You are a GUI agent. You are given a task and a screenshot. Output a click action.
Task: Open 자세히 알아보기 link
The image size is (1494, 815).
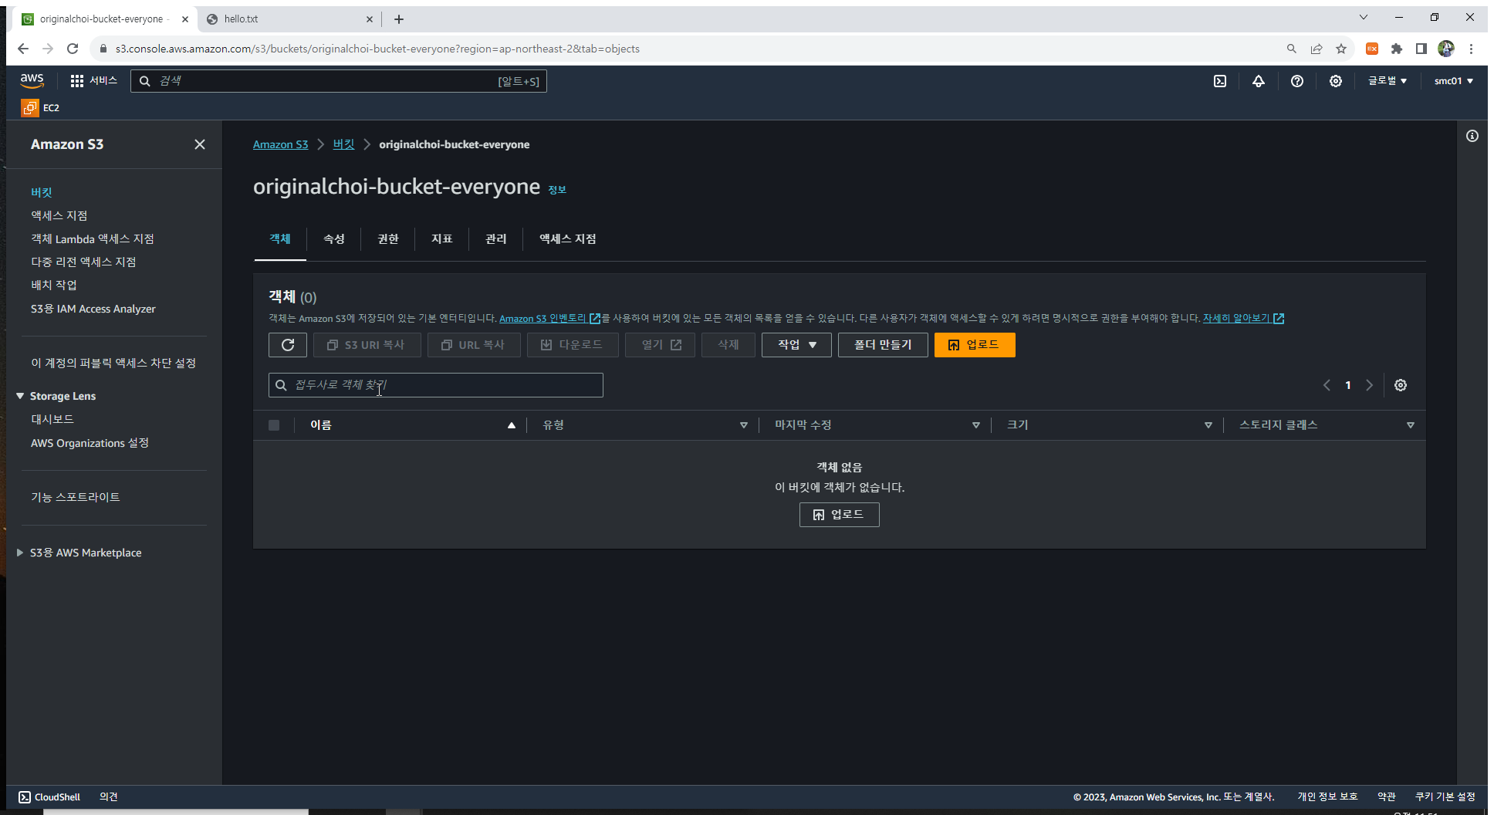1243,318
